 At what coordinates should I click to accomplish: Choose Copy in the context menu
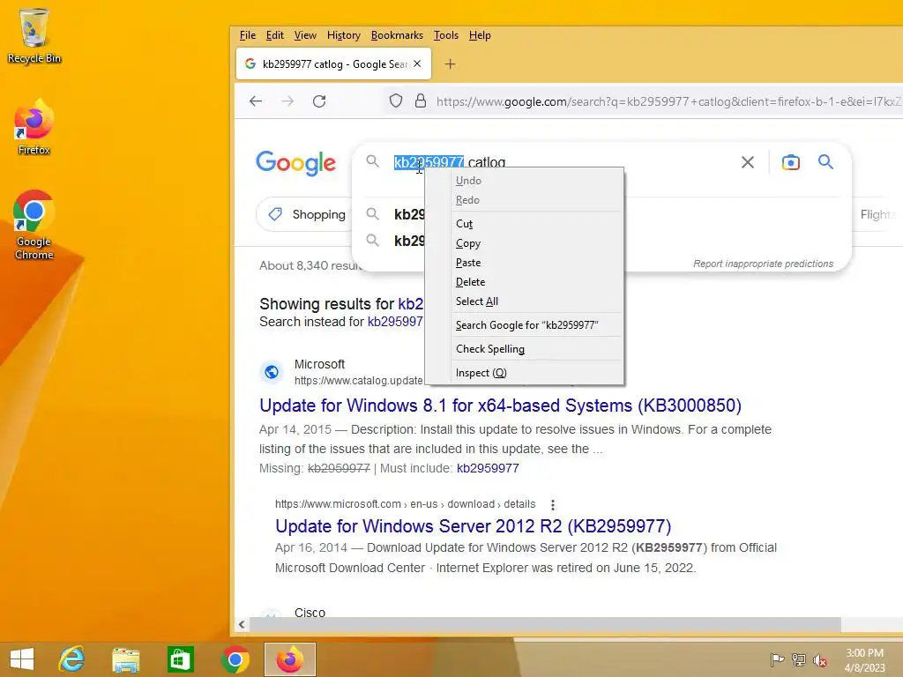click(x=524, y=243)
